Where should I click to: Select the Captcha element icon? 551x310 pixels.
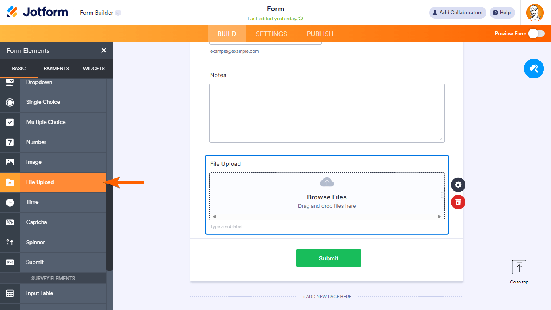(10, 222)
